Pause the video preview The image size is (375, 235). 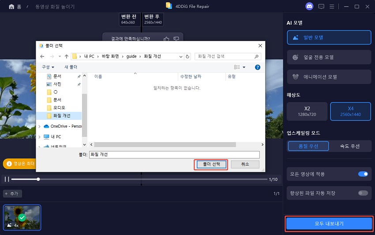7,179
